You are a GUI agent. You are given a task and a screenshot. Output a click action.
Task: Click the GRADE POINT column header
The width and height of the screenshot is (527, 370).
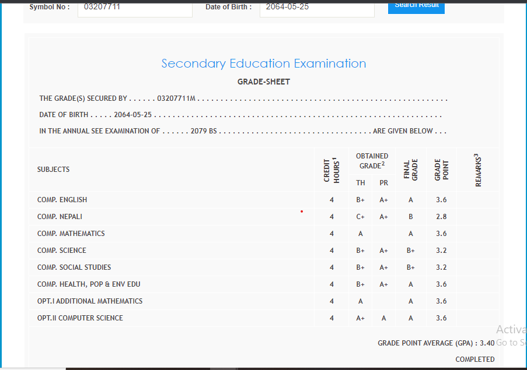(x=441, y=170)
